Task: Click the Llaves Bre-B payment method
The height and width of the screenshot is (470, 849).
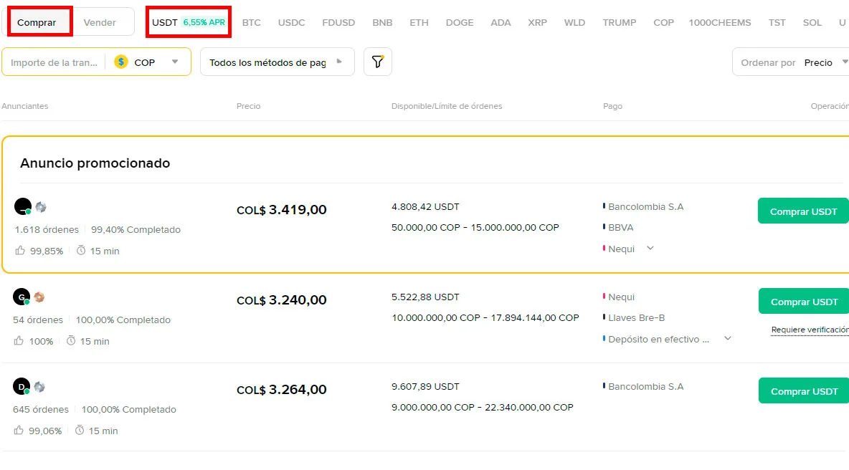Action: click(636, 318)
